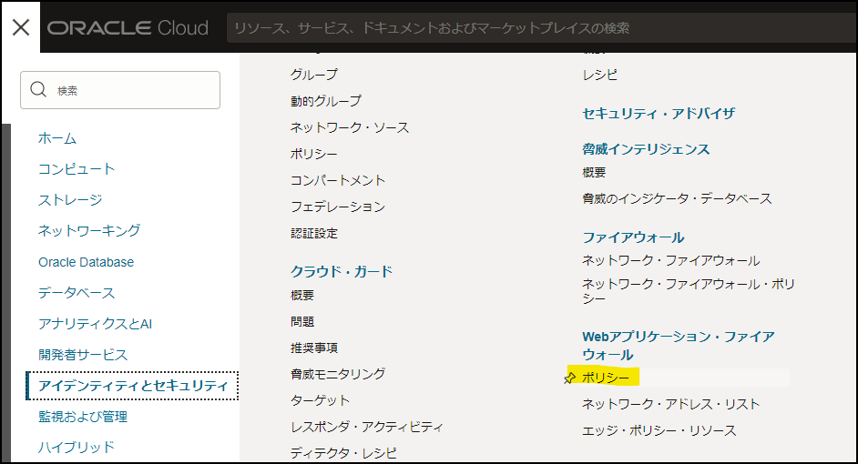Focus the top resource search bar
The height and width of the screenshot is (464, 858).
(x=542, y=28)
